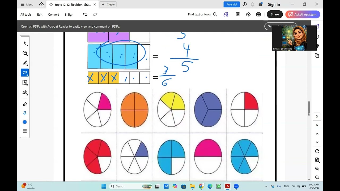340x191 pixels.
Task: Go to the next page arrow
Action: tap(317, 142)
